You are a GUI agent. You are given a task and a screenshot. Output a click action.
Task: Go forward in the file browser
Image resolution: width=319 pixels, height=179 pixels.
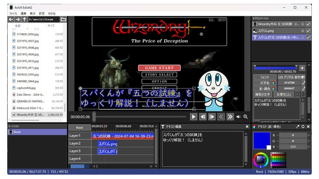click(18, 19)
